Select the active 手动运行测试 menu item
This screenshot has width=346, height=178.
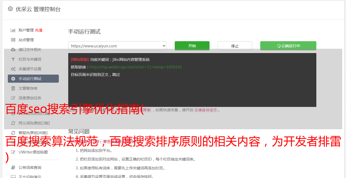(x=33, y=79)
